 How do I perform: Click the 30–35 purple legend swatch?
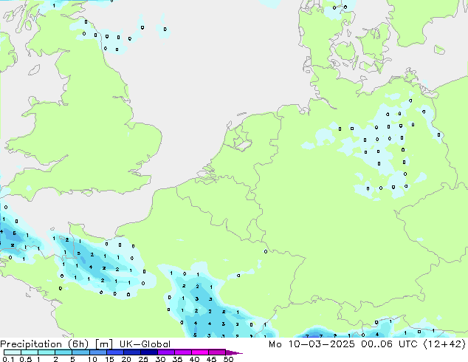166,352
